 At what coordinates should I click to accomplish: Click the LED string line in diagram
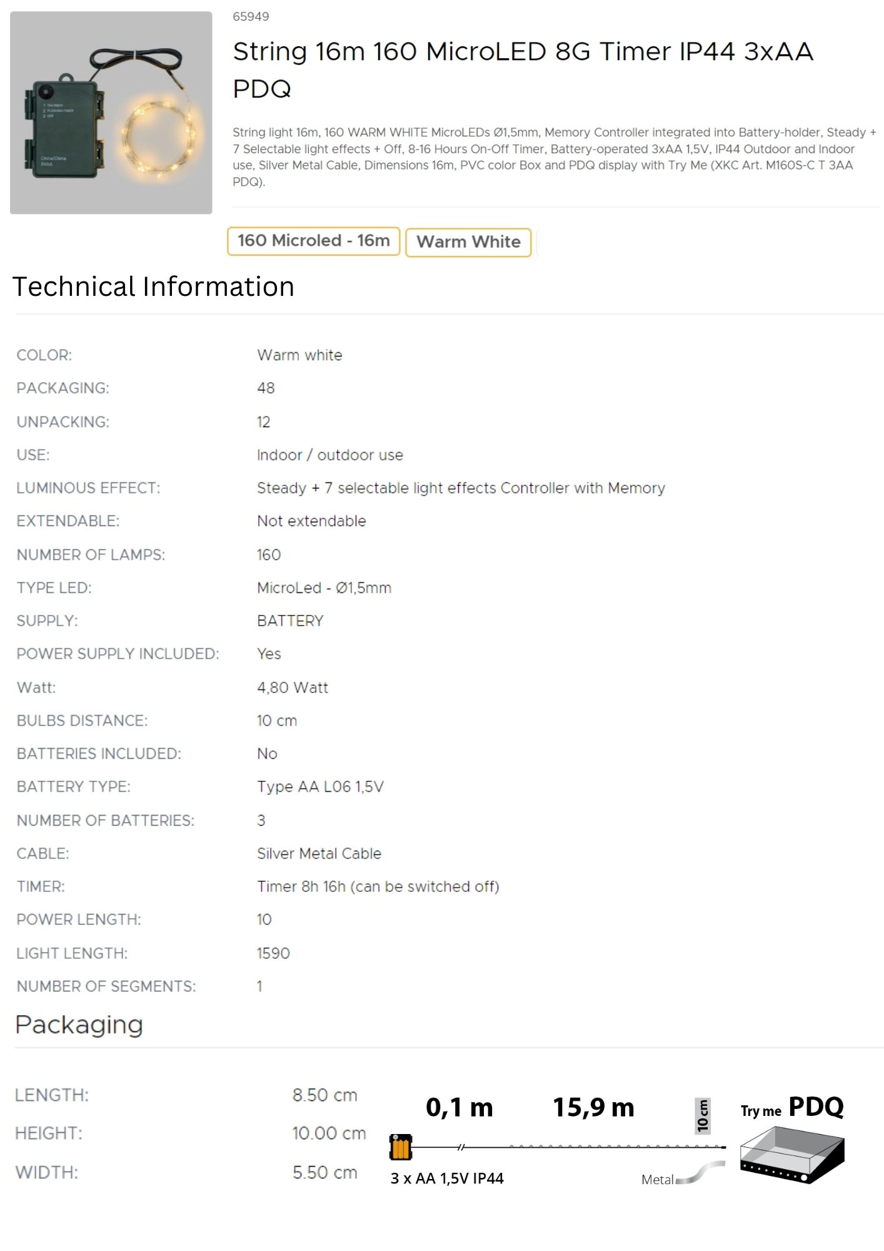tap(616, 1147)
